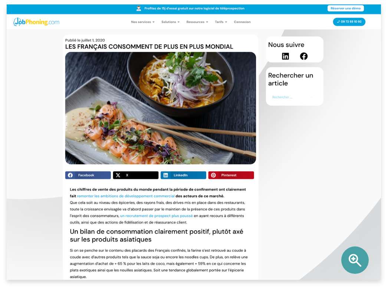Click the LinkedIn icon in share bar
This screenshot has width=388, height=289.
click(x=165, y=175)
